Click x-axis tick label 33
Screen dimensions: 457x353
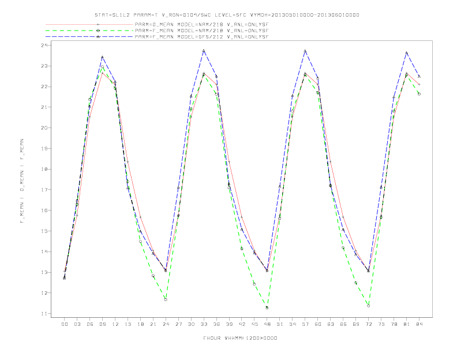click(x=204, y=324)
